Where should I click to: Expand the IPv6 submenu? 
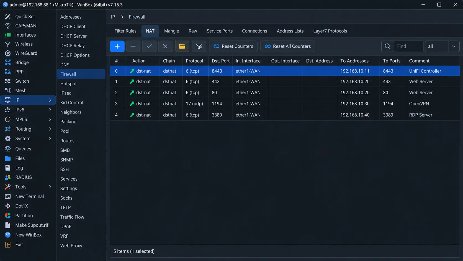[50, 110]
